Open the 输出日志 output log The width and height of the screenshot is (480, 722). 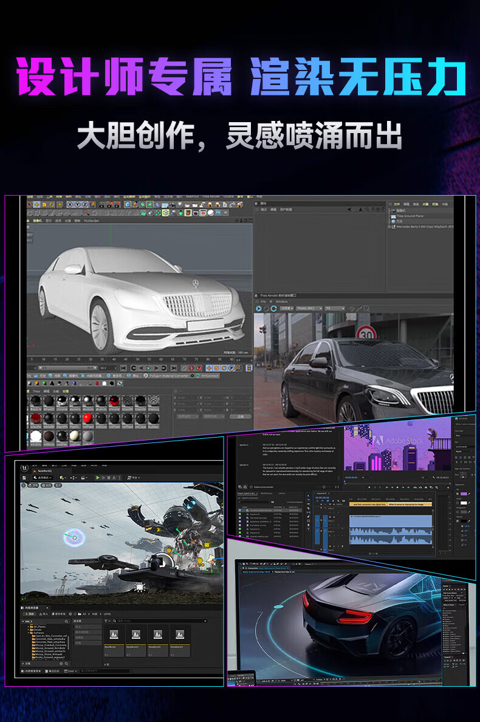(x=52, y=671)
